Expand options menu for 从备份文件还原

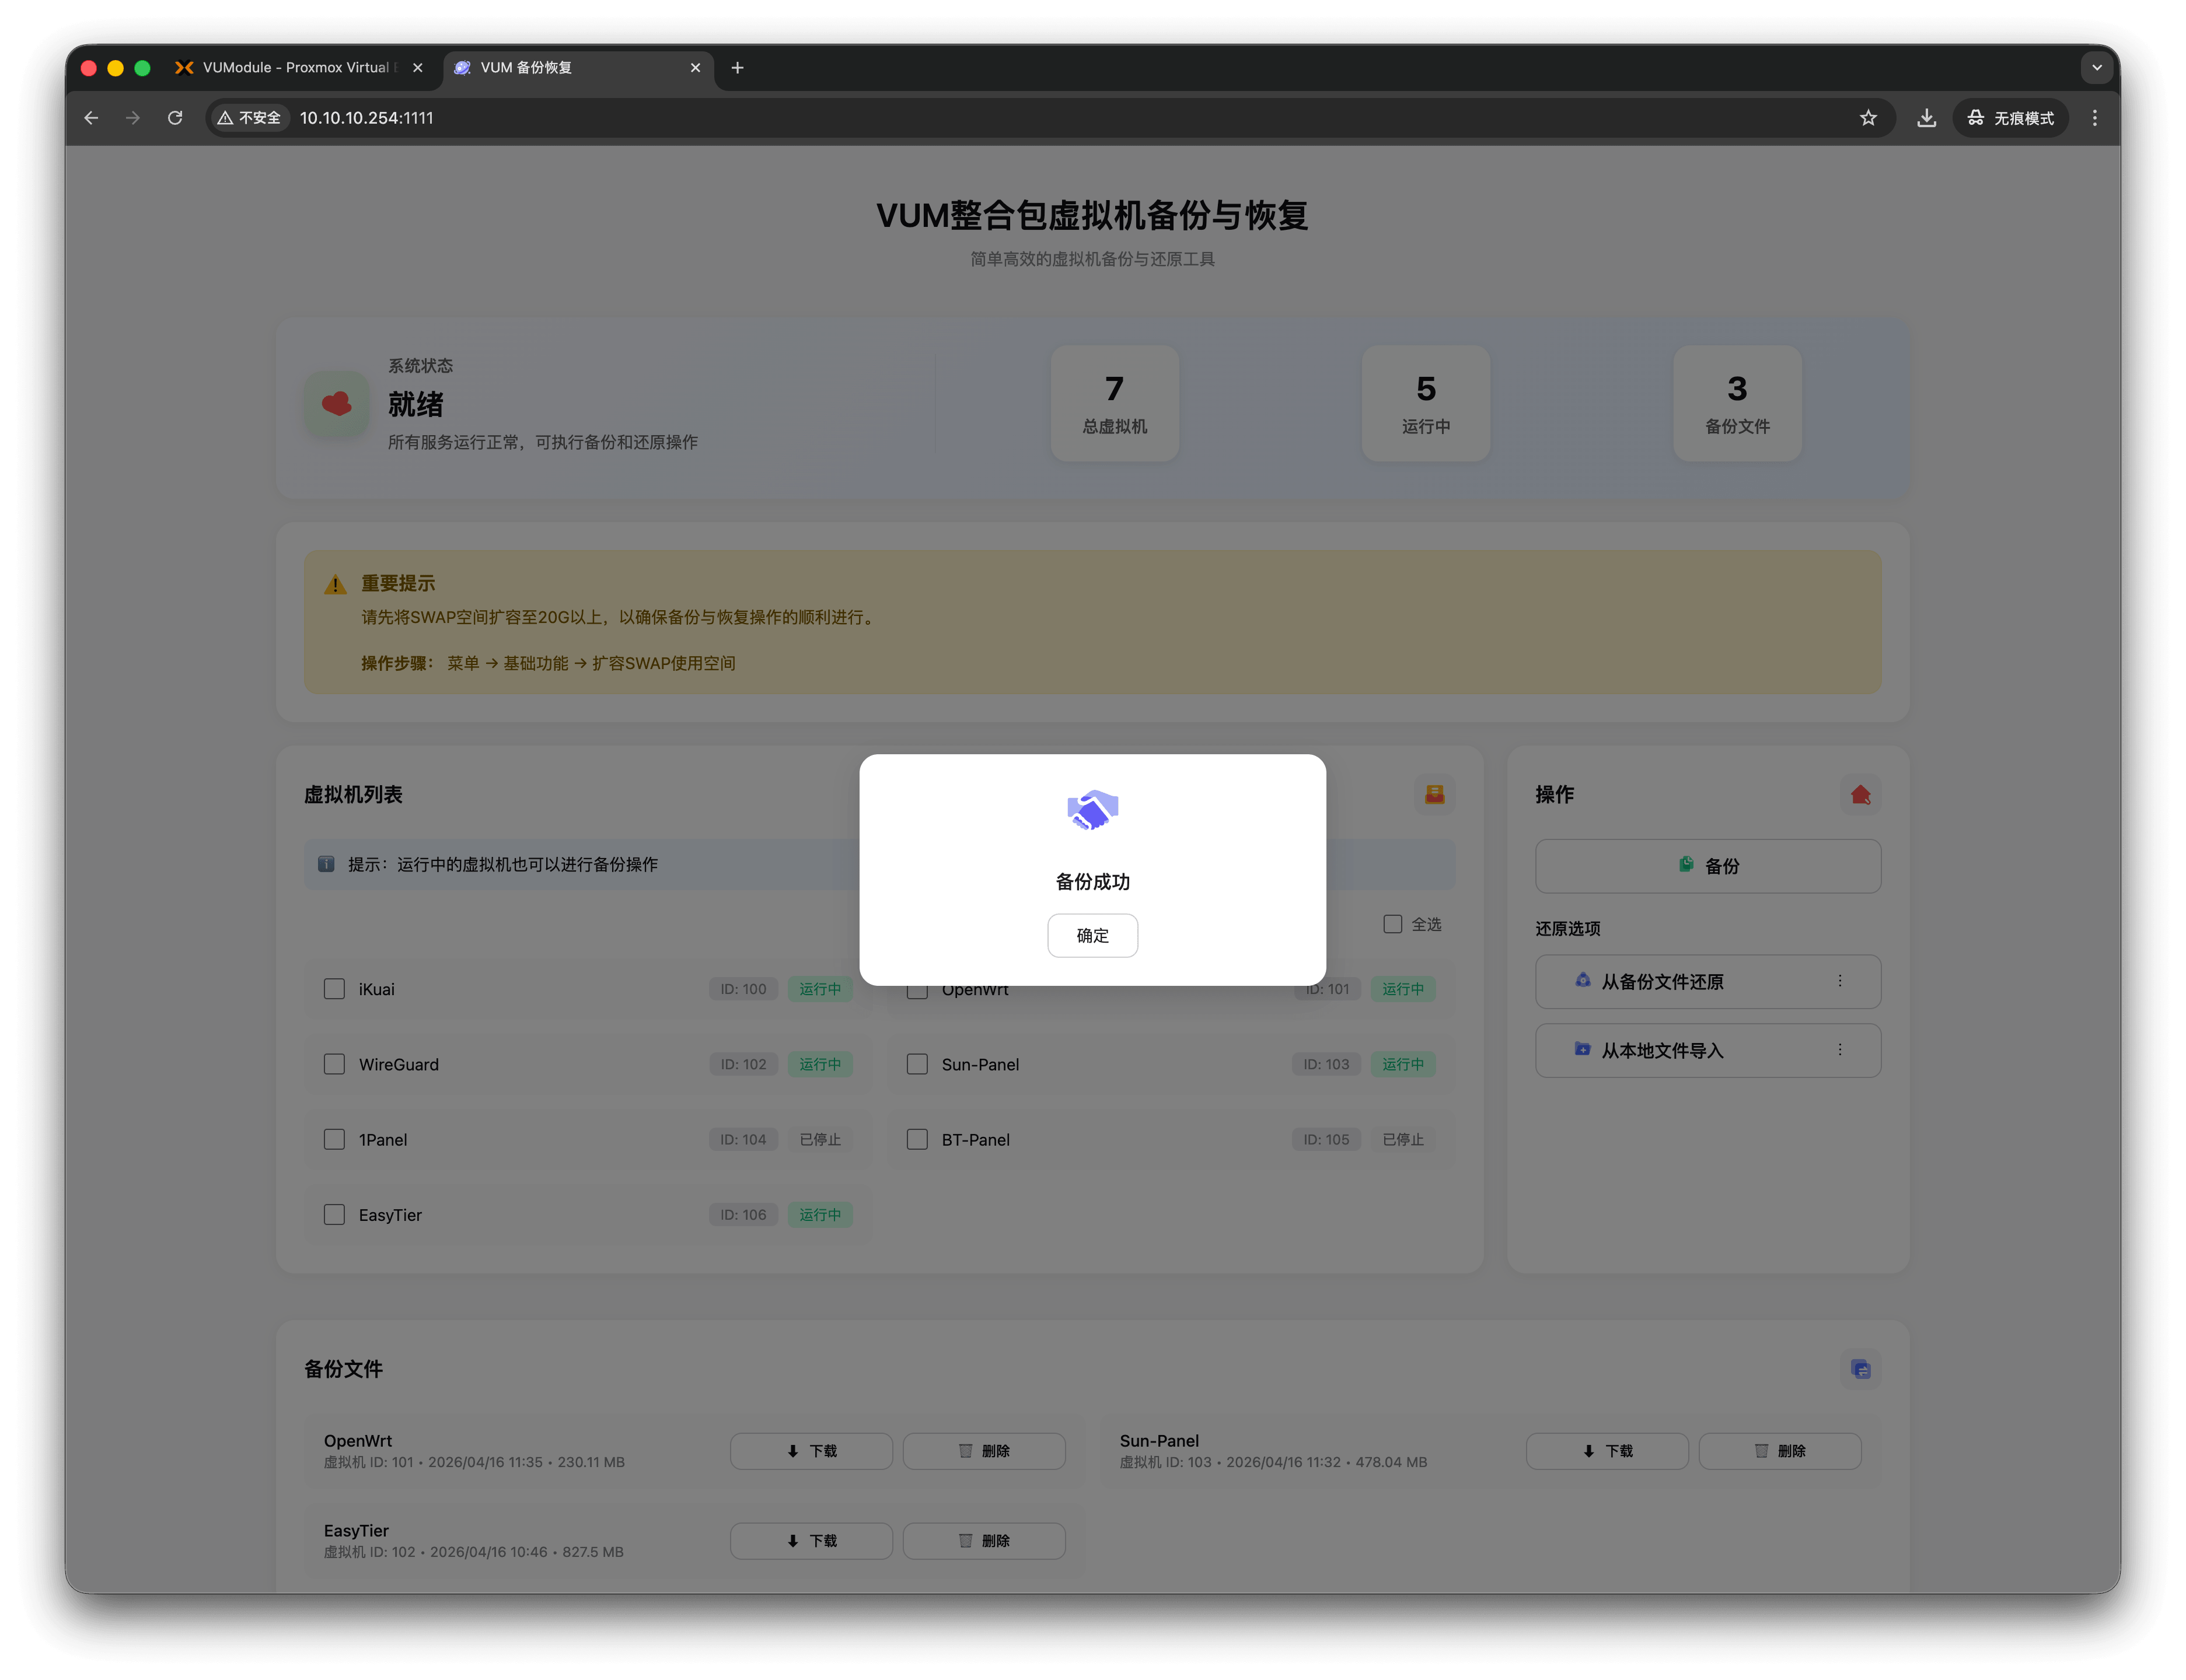tap(1840, 981)
